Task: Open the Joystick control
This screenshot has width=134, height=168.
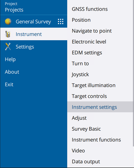Action: click(80, 74)
